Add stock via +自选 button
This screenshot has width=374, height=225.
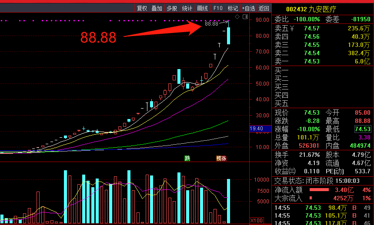click(x=248, y=8)
